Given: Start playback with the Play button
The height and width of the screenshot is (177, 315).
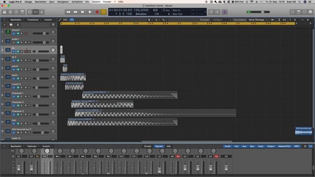Looking at the screenshot, I should 90,12.
